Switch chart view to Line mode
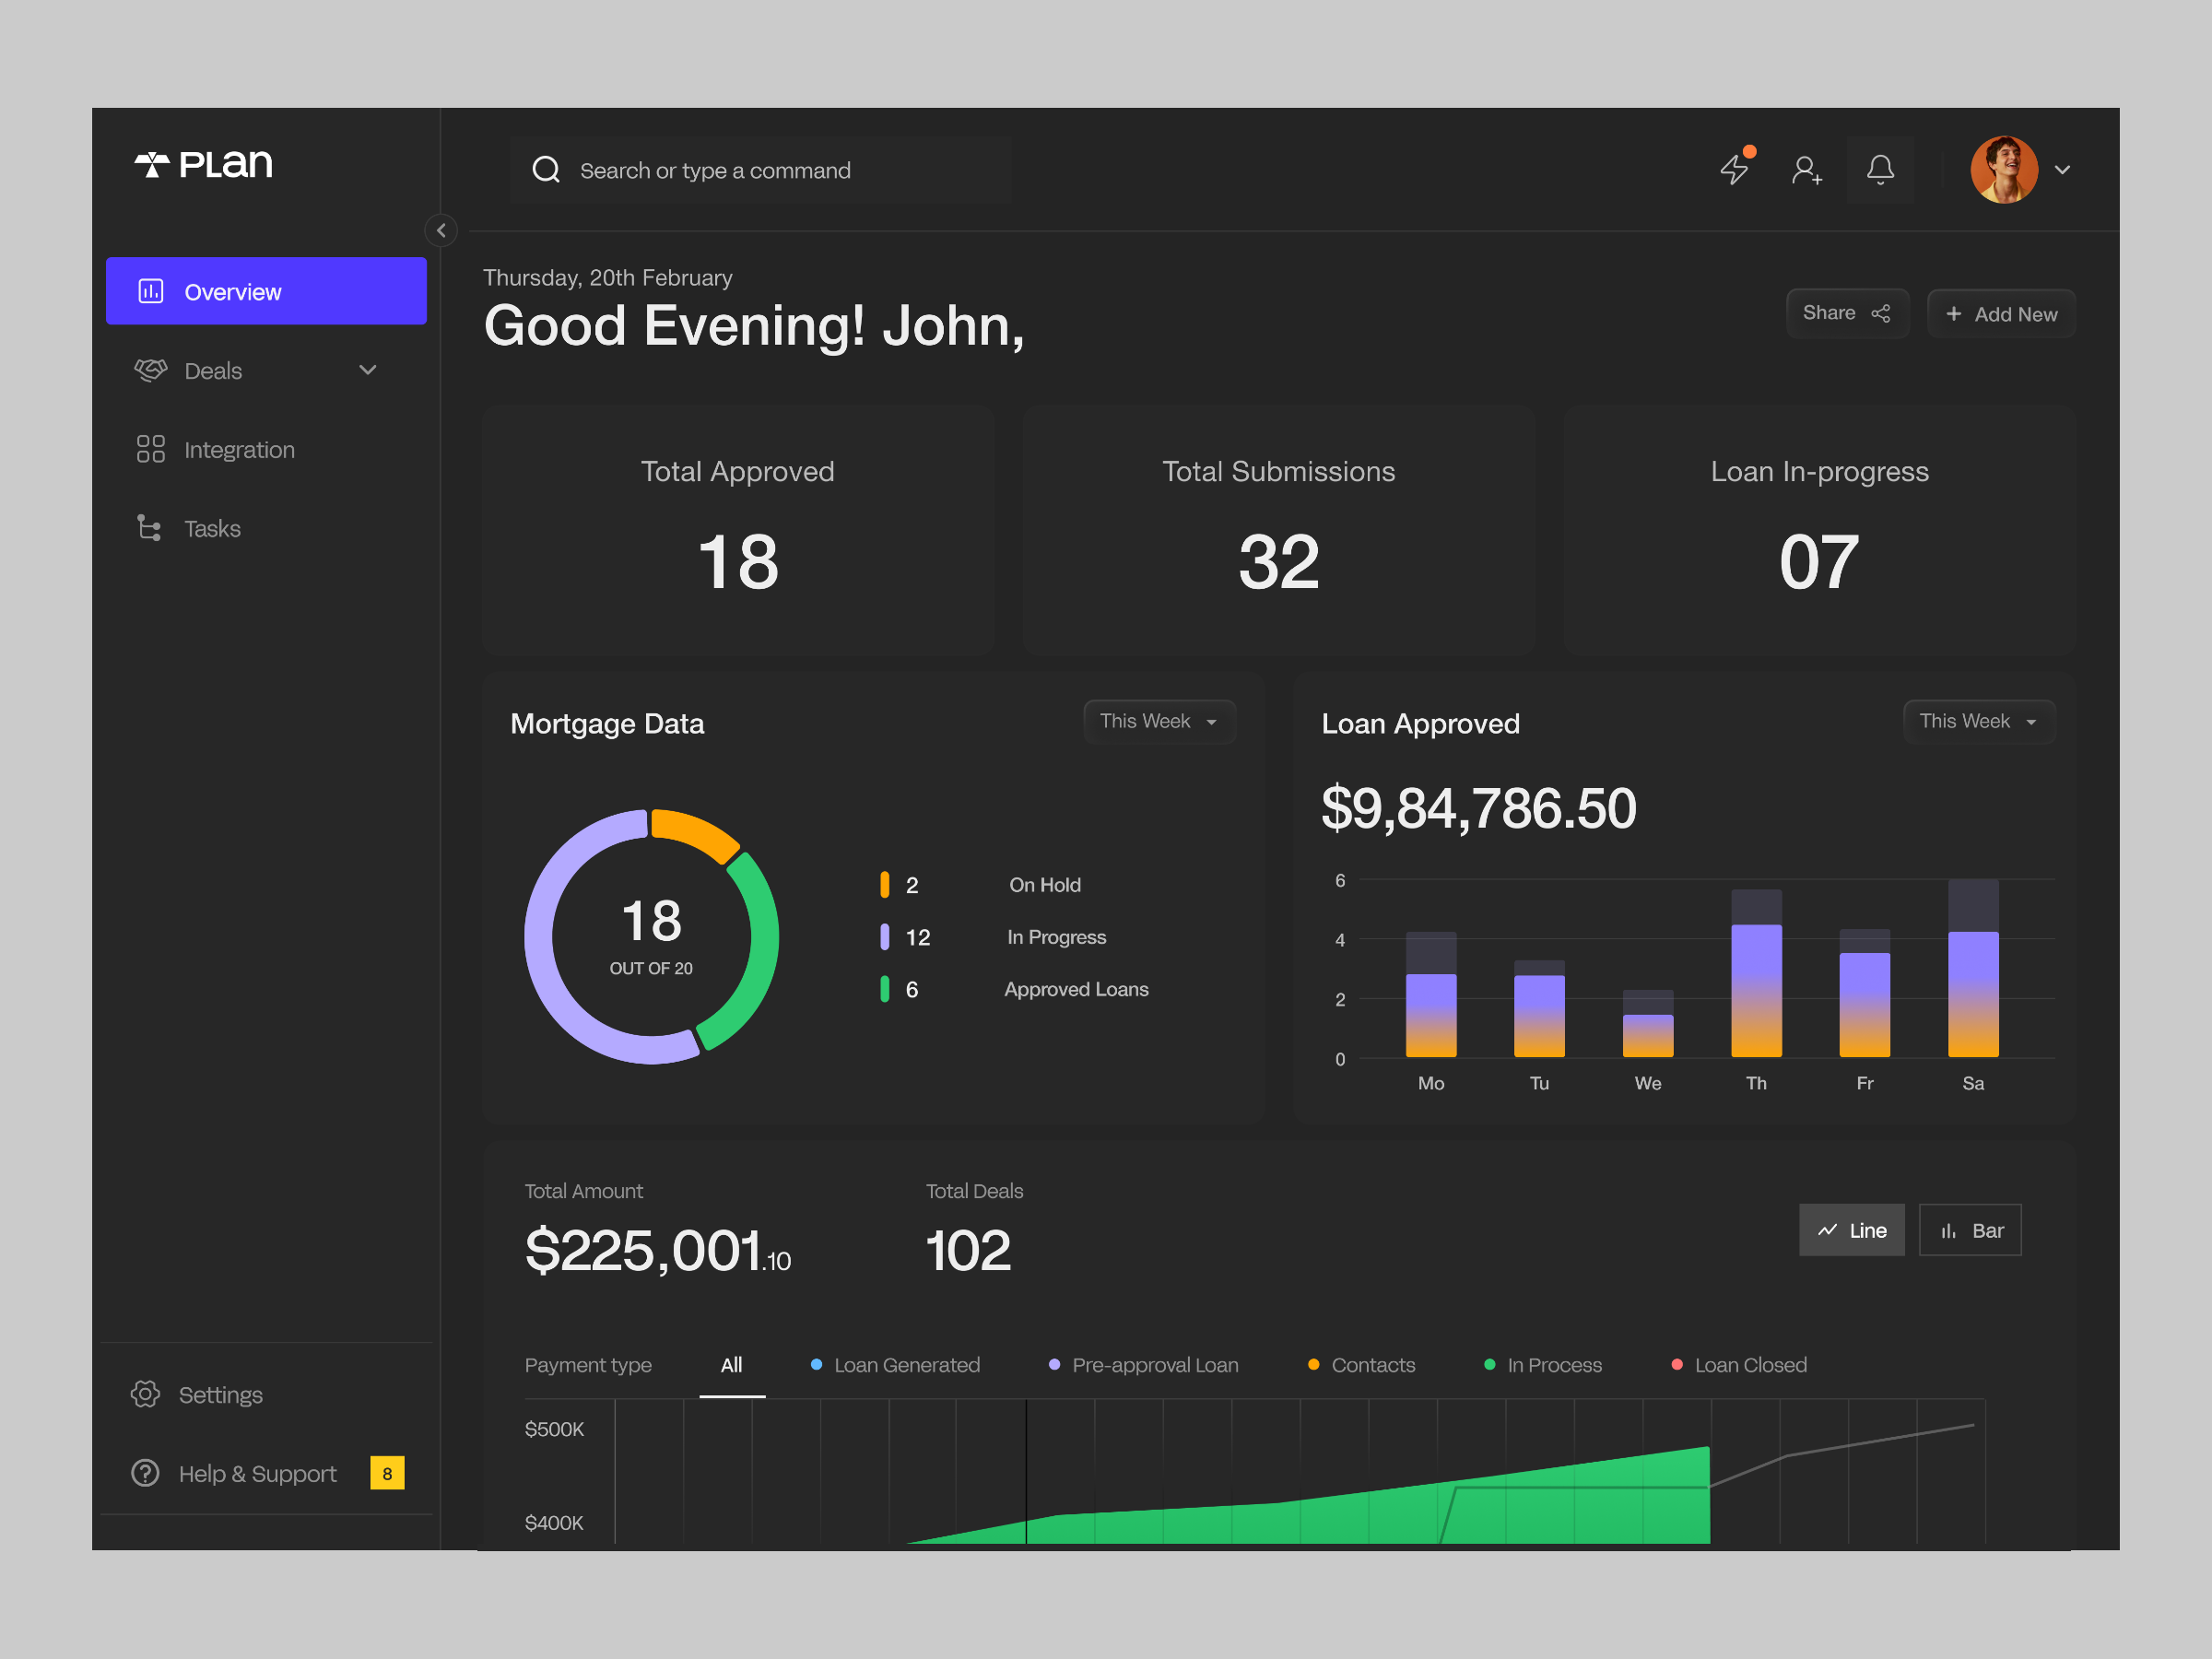The width and height of the screenshot is (2212, 1659). pyautogui.click(x=1851, y=1230)
